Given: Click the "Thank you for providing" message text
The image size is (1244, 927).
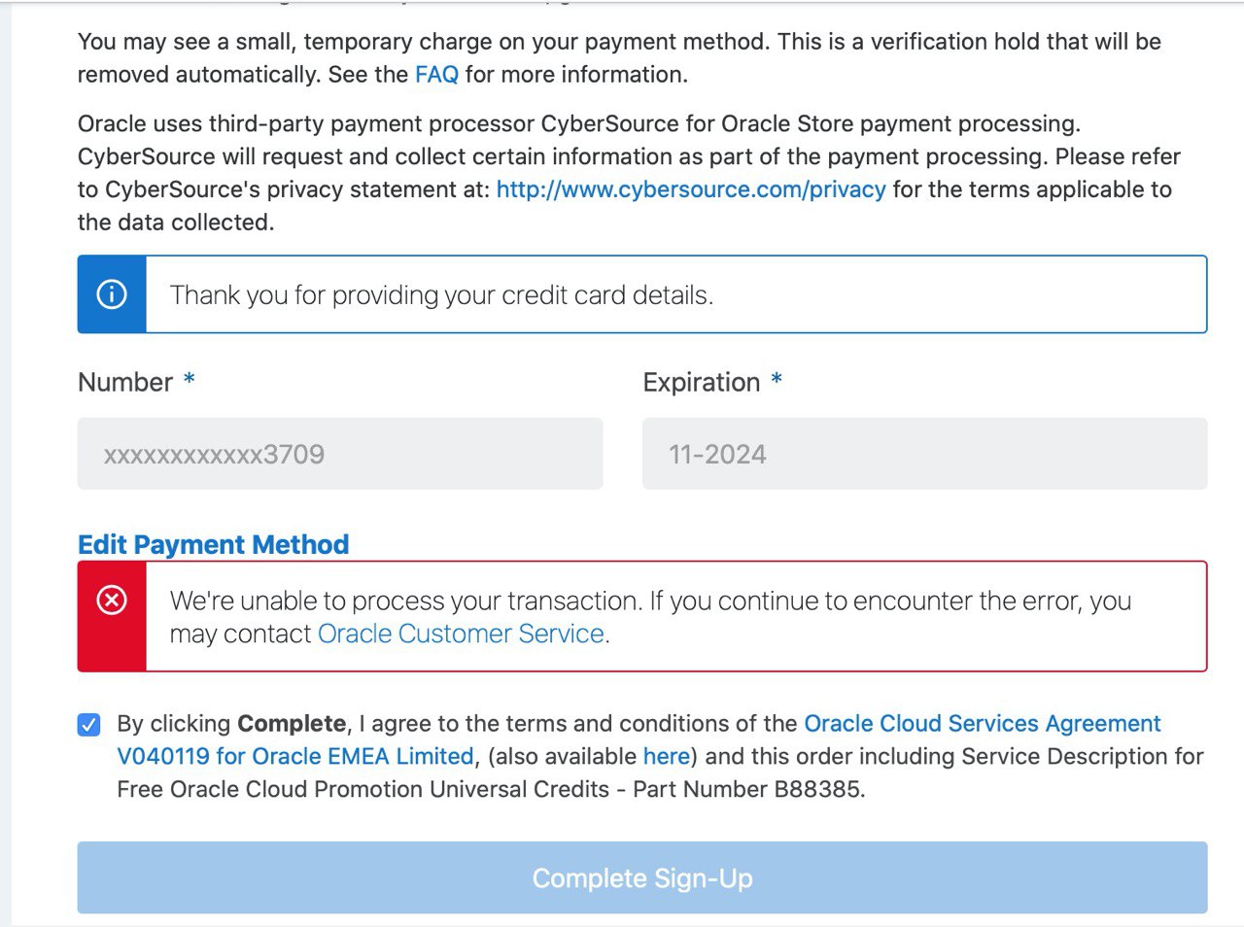Looking at the screenshot, I should (441, 295).
